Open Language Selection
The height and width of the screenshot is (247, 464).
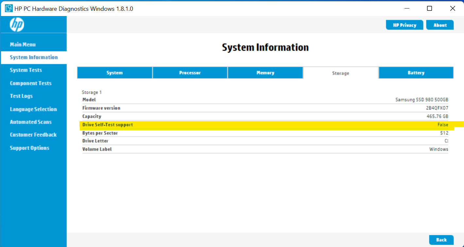pos(33,109)
